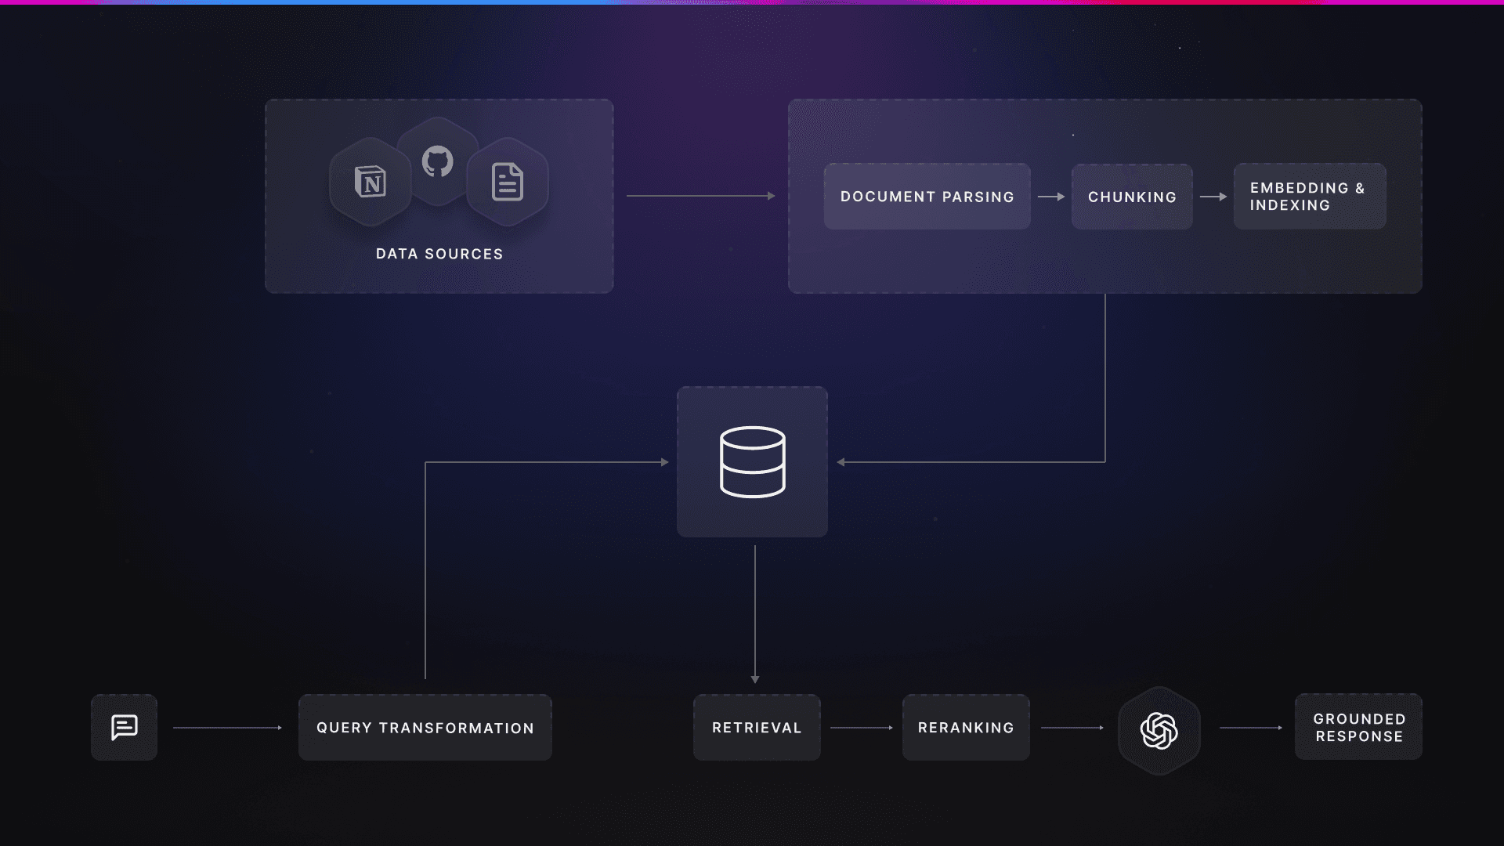The image size is (1504, 846).
Task: Click the Chunking block
Action: click(1131, 197)
